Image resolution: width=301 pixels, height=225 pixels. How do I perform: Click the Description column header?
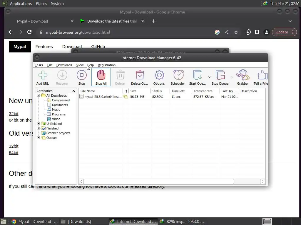[x=252, y=91]
